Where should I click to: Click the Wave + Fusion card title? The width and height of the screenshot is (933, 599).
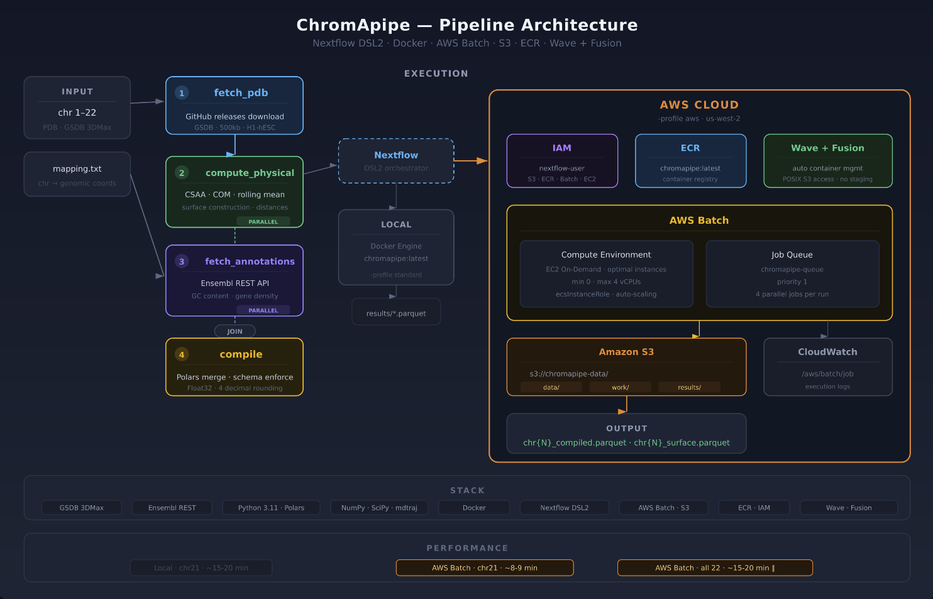coord(827,148)
